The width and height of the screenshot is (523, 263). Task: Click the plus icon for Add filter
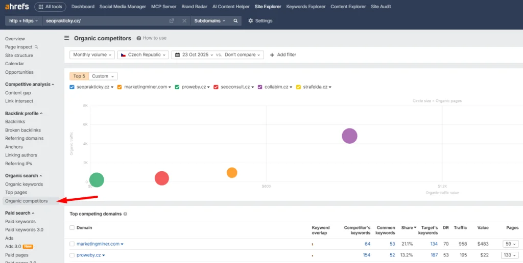[x=272, y=55]
